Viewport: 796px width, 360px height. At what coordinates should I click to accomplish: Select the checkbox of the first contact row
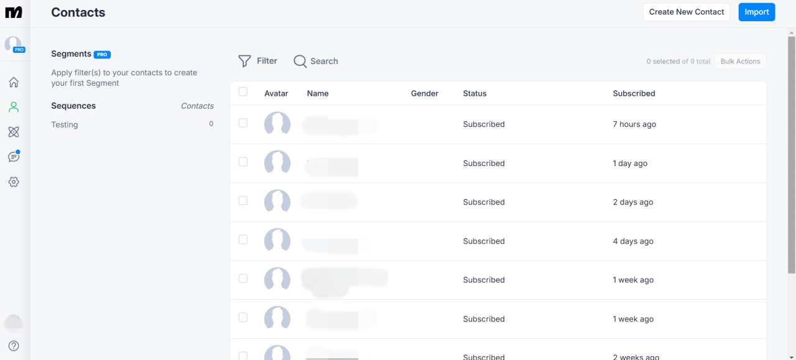point(243,122)
